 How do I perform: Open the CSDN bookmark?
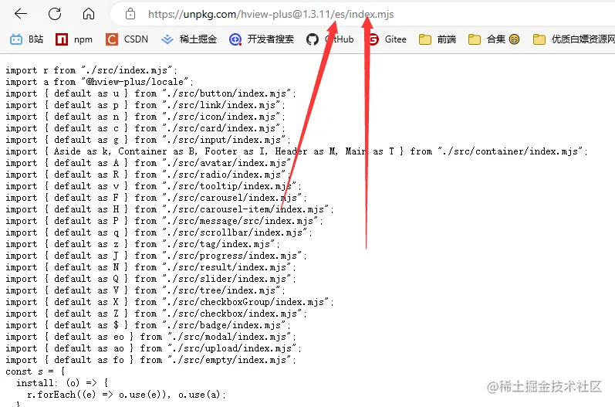pyautogui.click(x=127, y=39)
